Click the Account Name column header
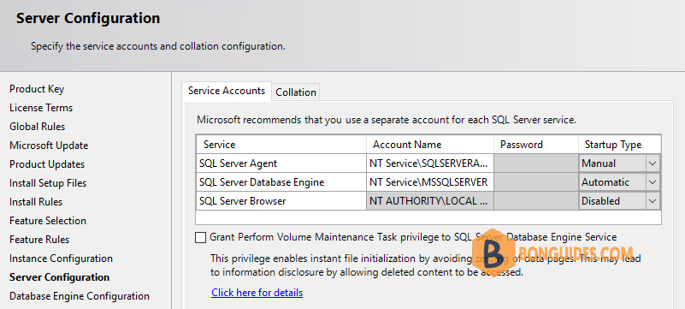Screen dimensions: 685x309 [430, 145]
